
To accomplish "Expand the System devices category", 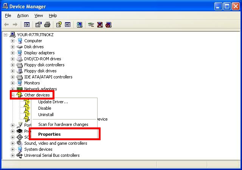I will (12, 149).
